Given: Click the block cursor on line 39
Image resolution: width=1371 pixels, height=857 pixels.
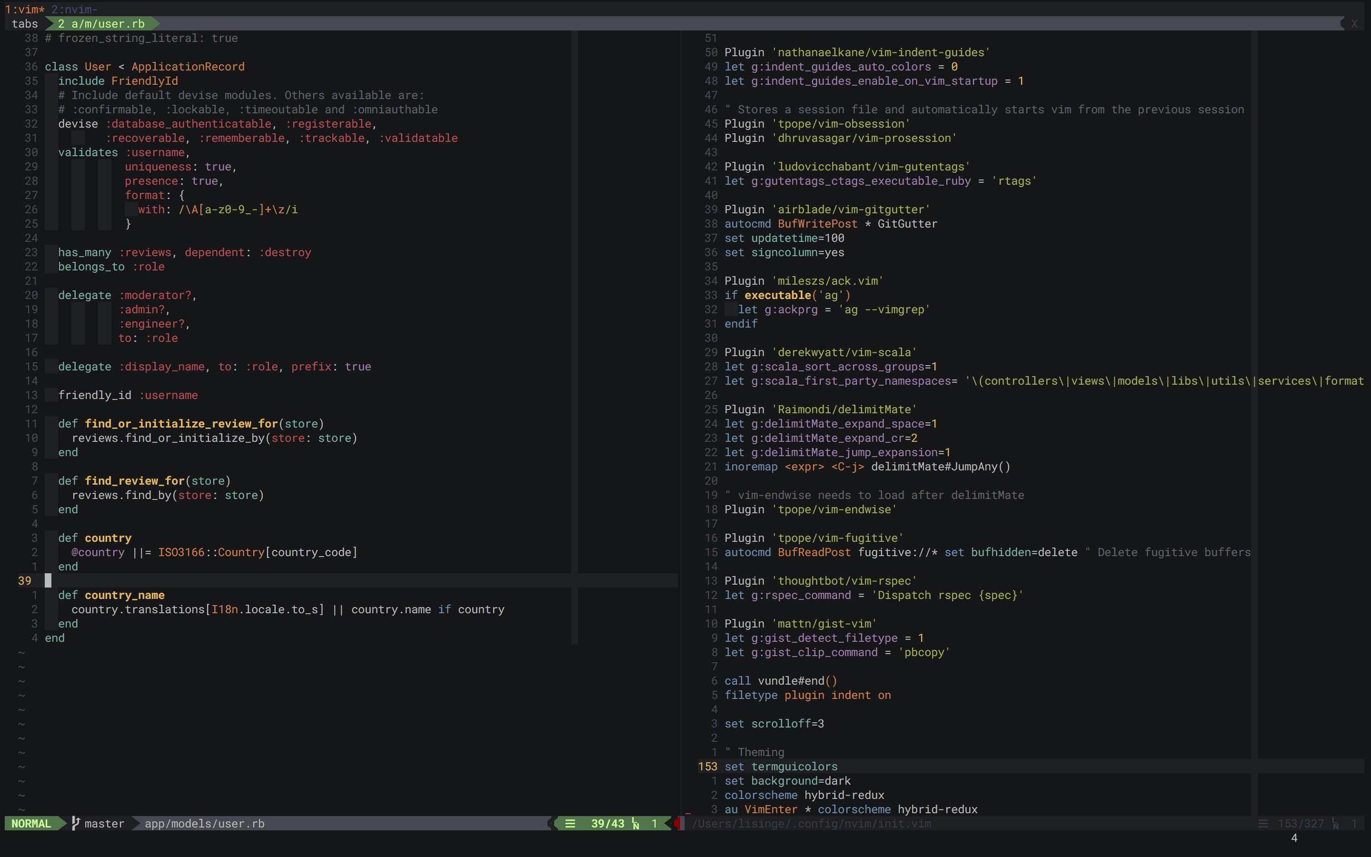Looking at the screenshot, I should point(48,580).
